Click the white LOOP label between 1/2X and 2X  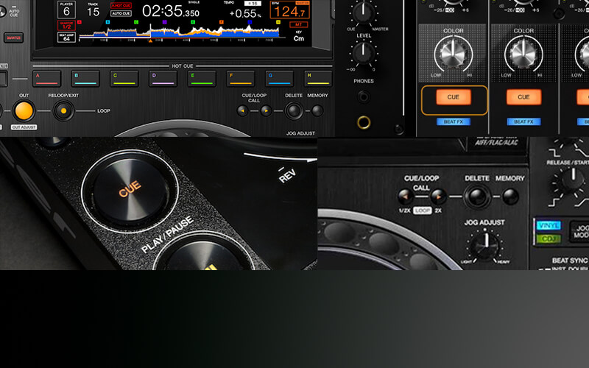tap(422, 210)
